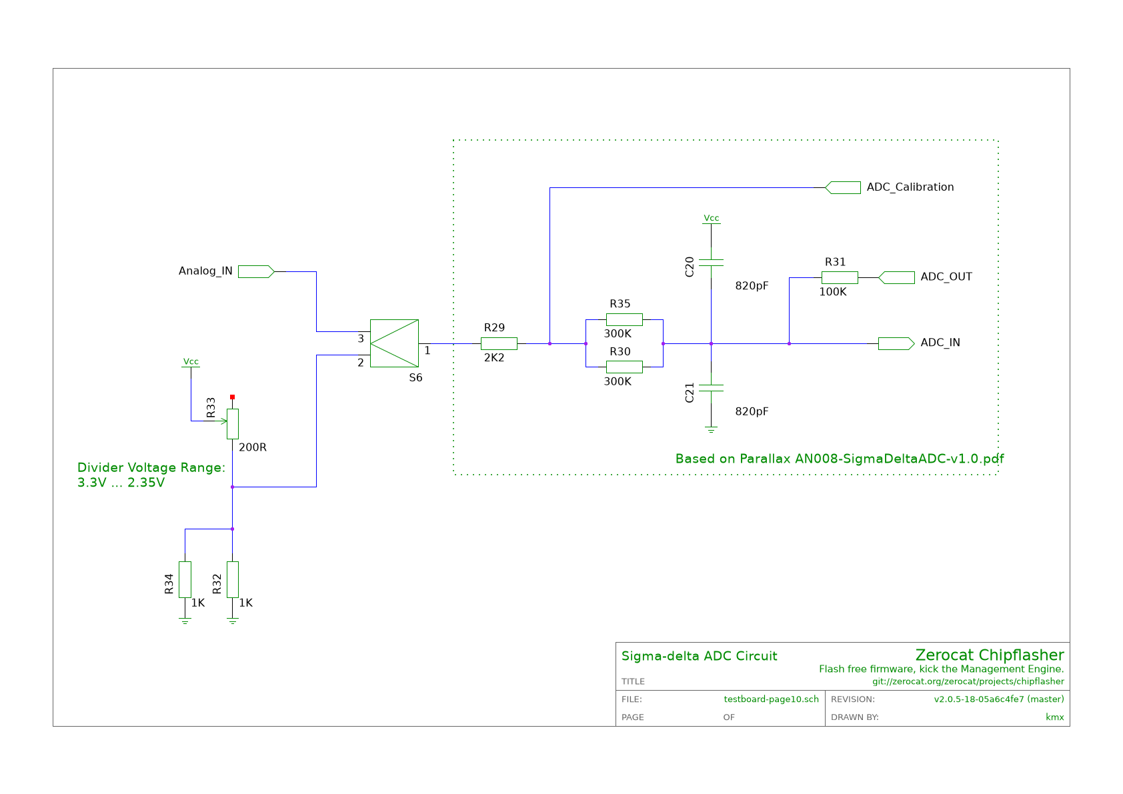Click '3.3V ... 2.35V' text
This screenshot has width=1123, height=794.
[121, 483]
